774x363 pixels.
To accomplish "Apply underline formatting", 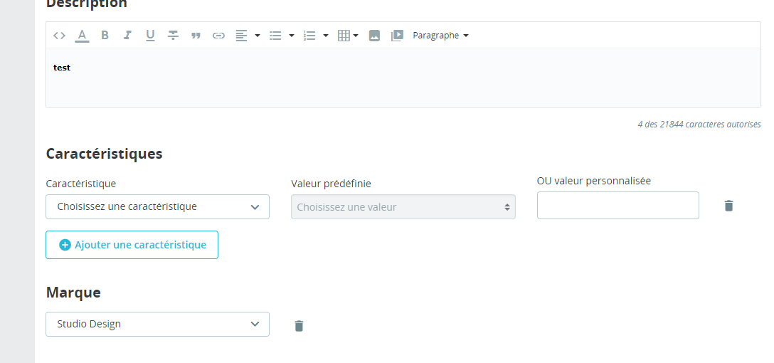I will pos(150,36).
